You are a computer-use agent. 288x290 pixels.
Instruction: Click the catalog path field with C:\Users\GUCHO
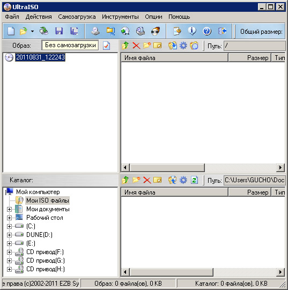(x=255, y=180)
